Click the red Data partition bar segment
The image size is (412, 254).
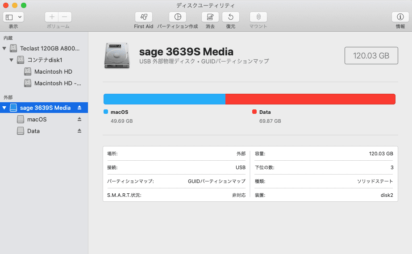[310, 99]
